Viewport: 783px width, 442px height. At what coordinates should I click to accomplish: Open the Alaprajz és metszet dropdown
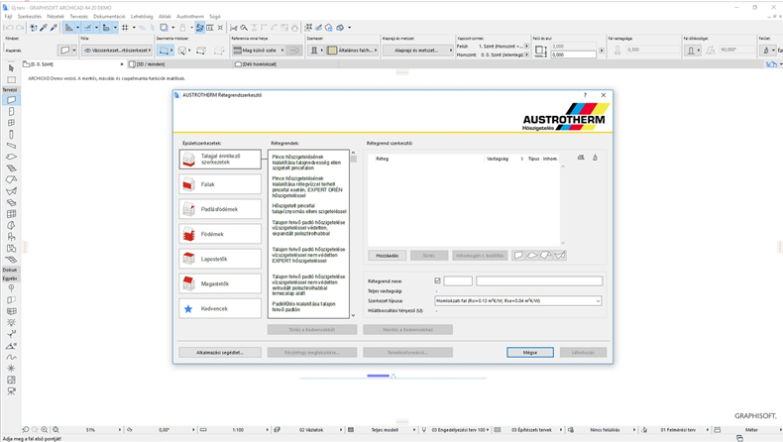click(x=417, y=51)
